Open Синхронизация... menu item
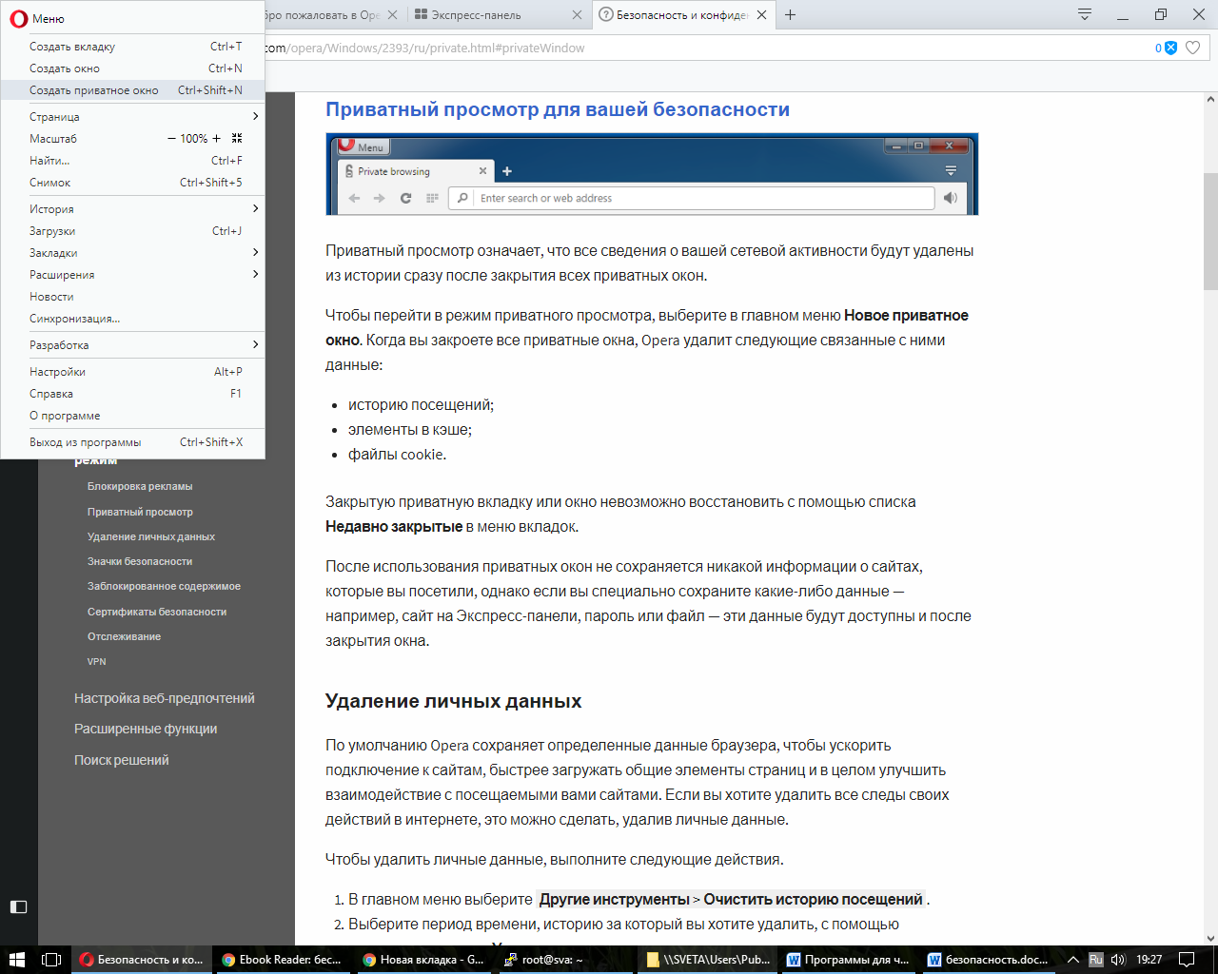This screenshot has width=1218, height=974. [x=132, y=319]
